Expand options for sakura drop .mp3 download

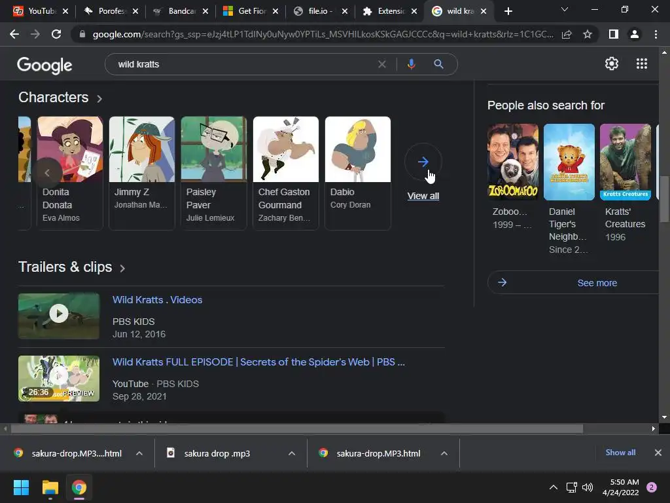point(292,453)
